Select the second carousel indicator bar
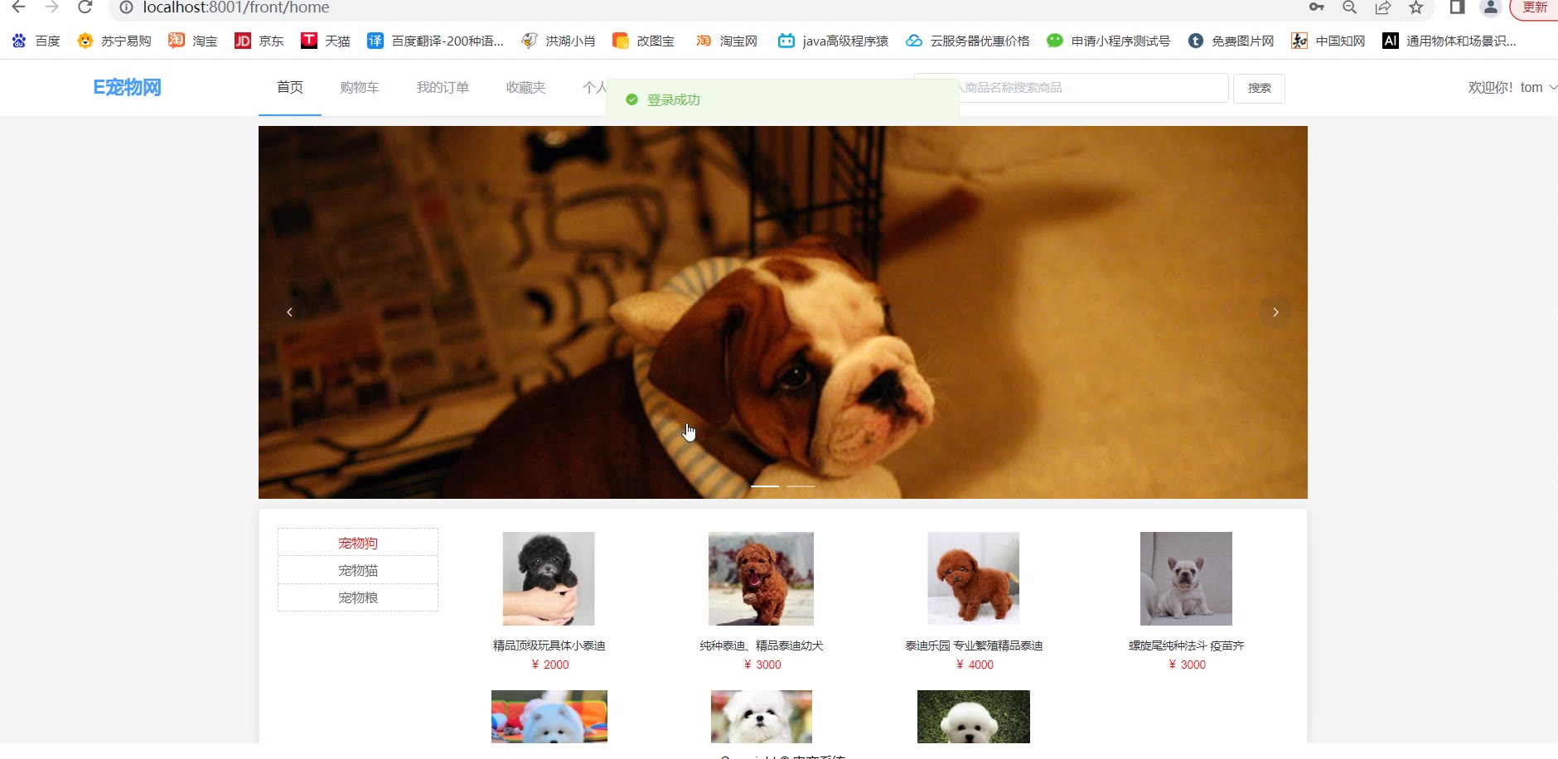This screenshot has width=1558, height=759. [x=801, y=486]
